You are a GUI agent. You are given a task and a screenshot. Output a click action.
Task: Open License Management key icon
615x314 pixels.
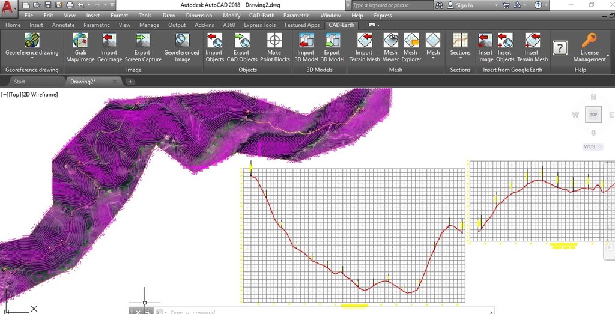[x=589, y=40]
